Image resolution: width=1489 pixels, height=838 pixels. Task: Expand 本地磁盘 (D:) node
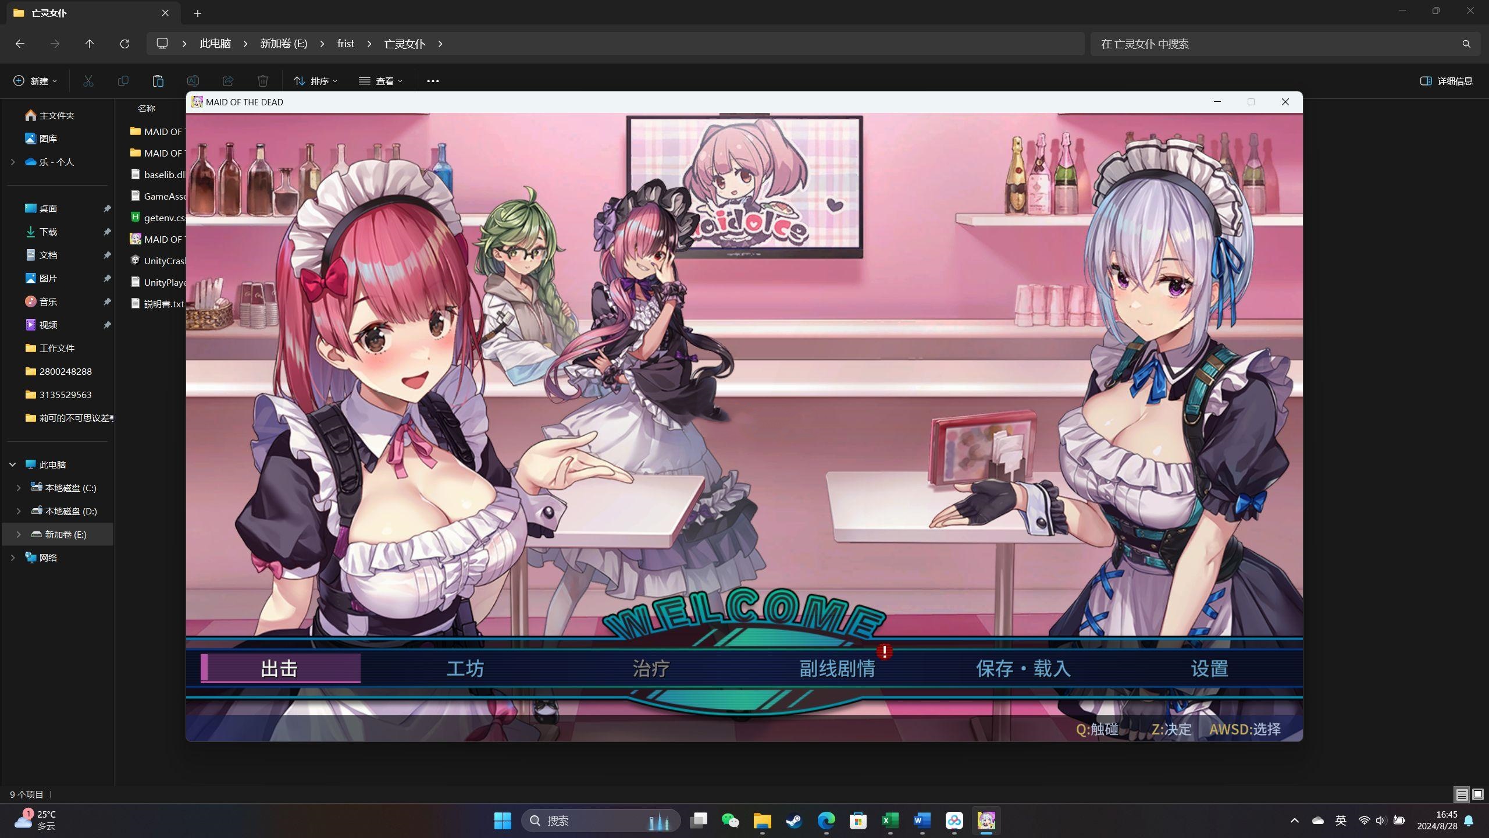click(x=19, y=511)
